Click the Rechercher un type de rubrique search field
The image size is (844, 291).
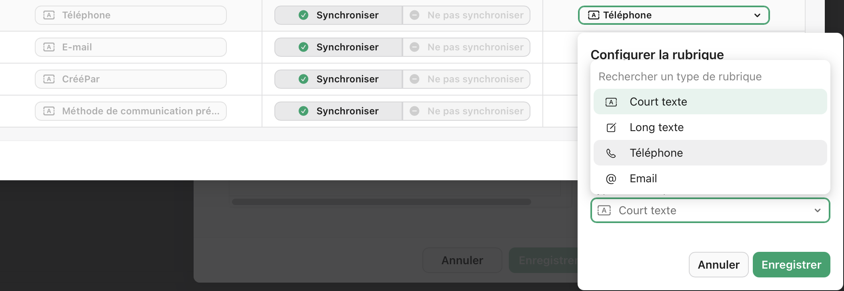point(680,76)
